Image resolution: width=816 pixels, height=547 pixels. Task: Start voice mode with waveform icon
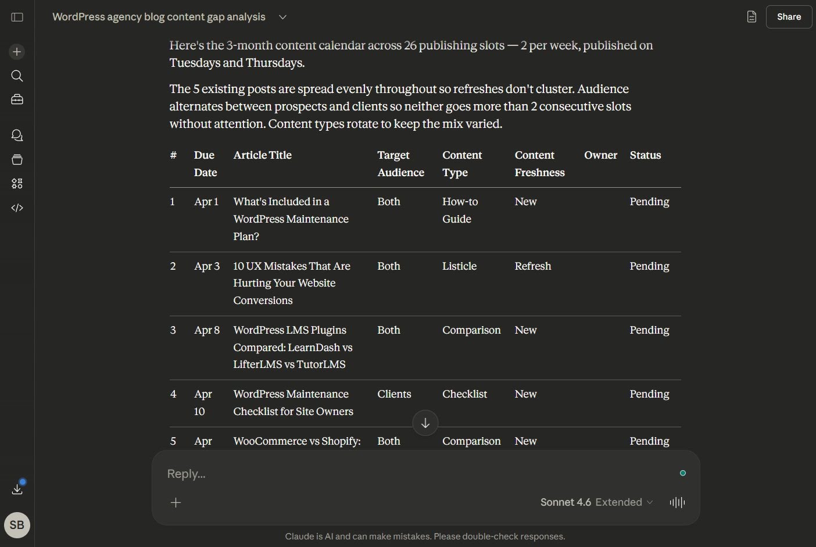[677, 502]
